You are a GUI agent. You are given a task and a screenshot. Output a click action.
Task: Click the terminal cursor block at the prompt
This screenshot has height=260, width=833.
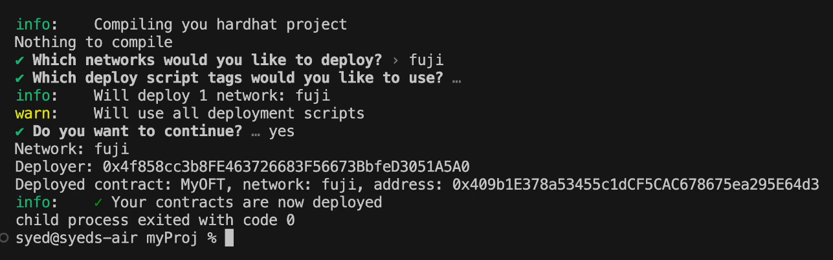point(228,238)
